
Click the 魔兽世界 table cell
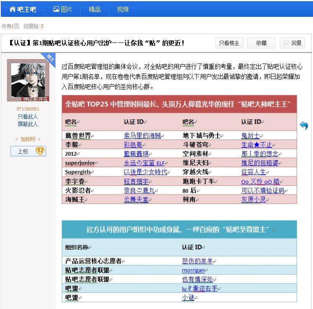(x=78, y=136)
